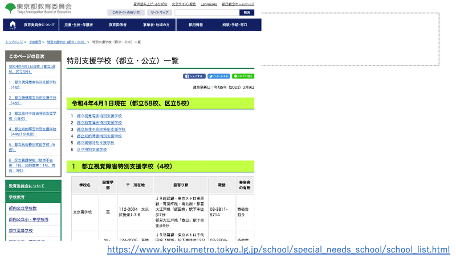
Task: Open 教育関係者 navigation menu
Action: [117, 25]
